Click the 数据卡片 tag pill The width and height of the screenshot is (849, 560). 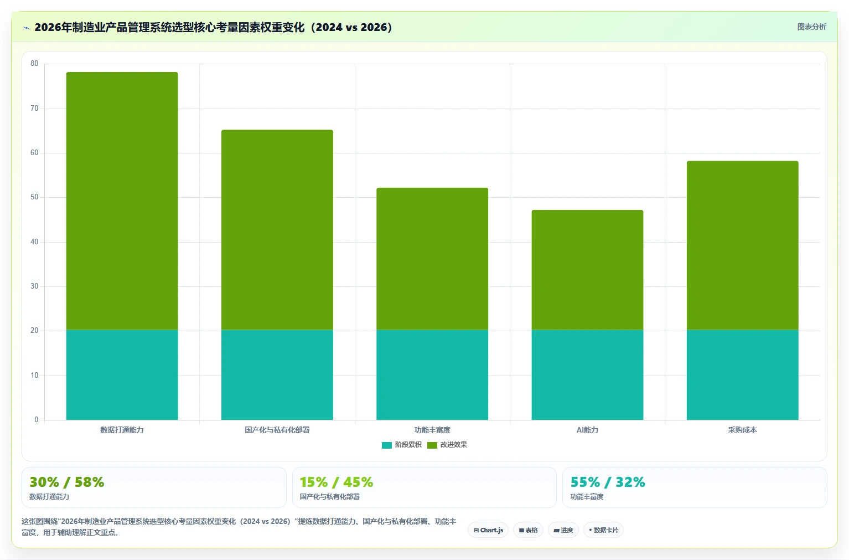(x=603, y=530)
